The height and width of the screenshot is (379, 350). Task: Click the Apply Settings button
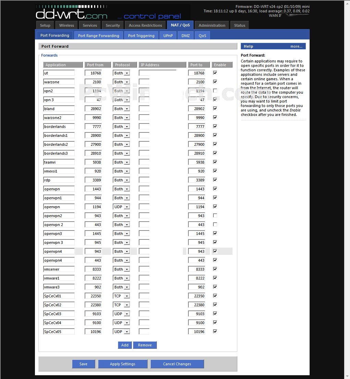click(x=123, y=364)
